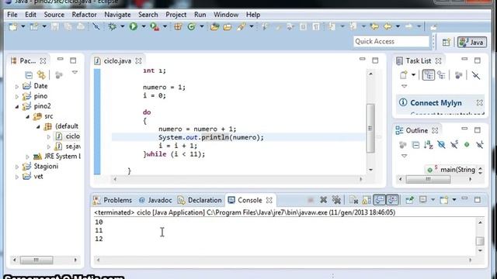Open dropdown arrow beside New icon
The height and width of the screenshot is (279, 497).
[23, 26]
